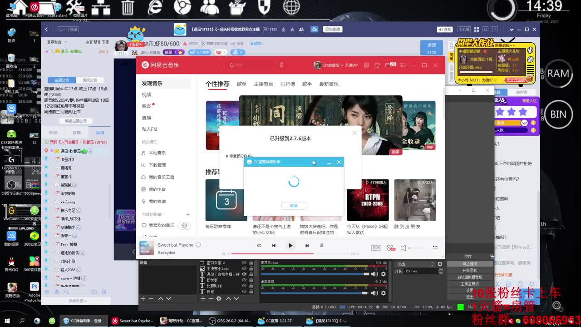581x327 pixels.
Task: Mute the 麦克风/Aux channel in OBS
Action: (374, 274)
